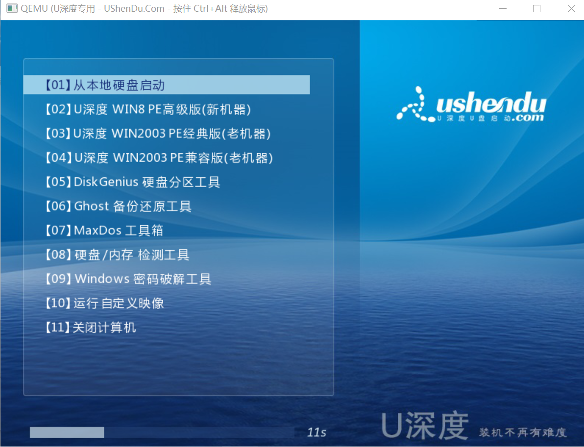Click the QEMU window title bar icon

[x=12, y=8]
